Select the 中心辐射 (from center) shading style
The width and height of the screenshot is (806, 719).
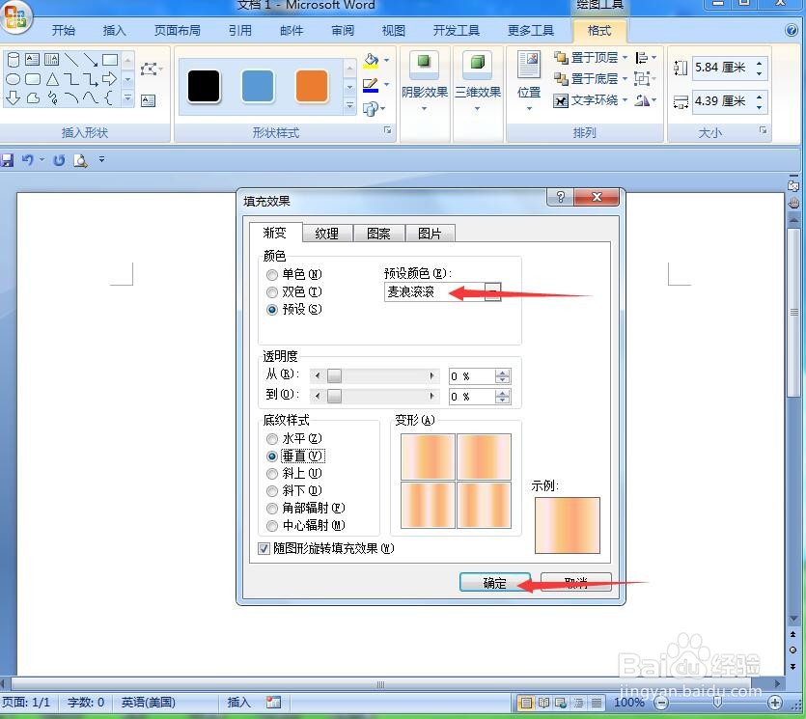[x=272, y=526]
